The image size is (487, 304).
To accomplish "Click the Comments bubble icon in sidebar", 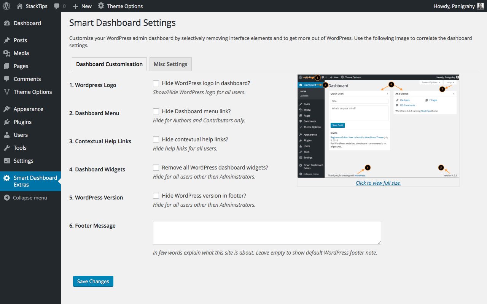I will (7, 79).
